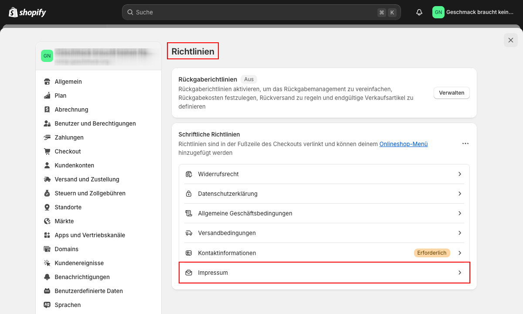Click the Märkte globe icon
This screenshot has height=314, width=523.
point(47,221)
